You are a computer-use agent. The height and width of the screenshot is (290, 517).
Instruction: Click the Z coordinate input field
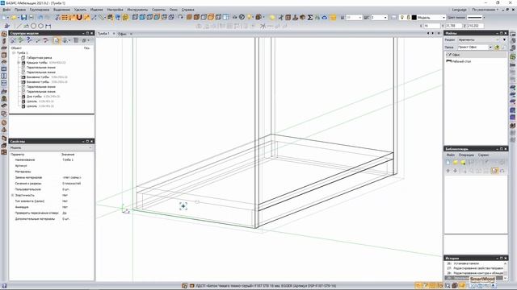pyautogui.click(x=476, y=26)
